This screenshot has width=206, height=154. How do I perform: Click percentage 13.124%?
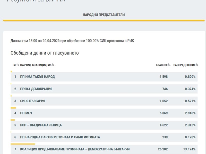(189, 149)
